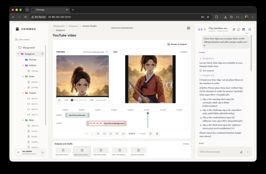The height and width of the screenshot is (174, 266).
Task: Open the browser tab list dropdown chevron
Action: coord(27,10)
